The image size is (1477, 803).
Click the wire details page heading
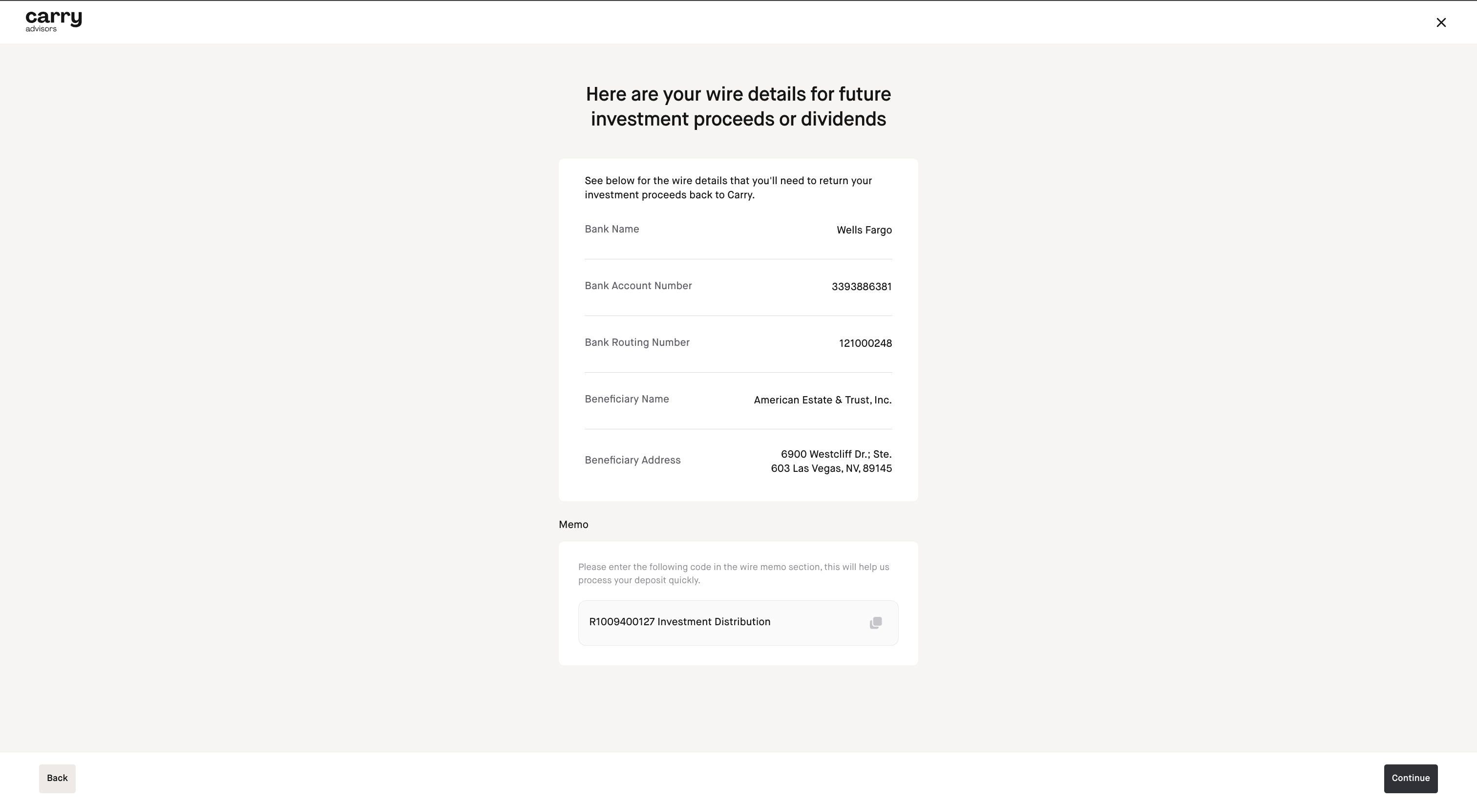pos(738,106)
